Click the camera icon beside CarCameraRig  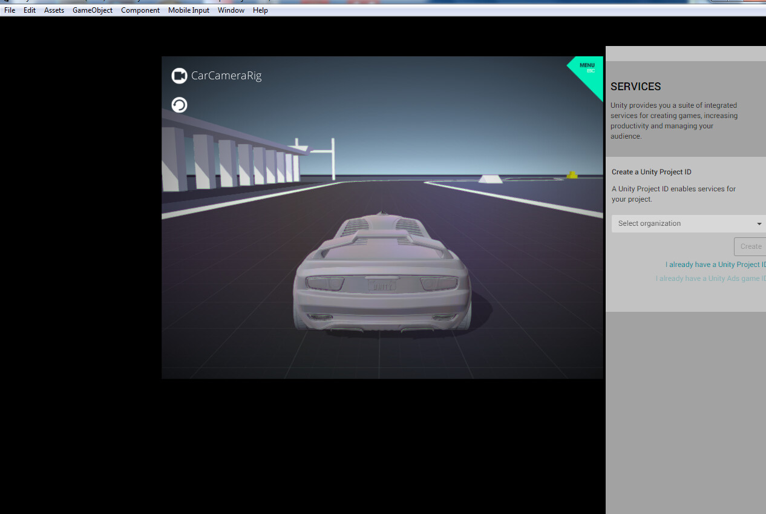point(179,76)
